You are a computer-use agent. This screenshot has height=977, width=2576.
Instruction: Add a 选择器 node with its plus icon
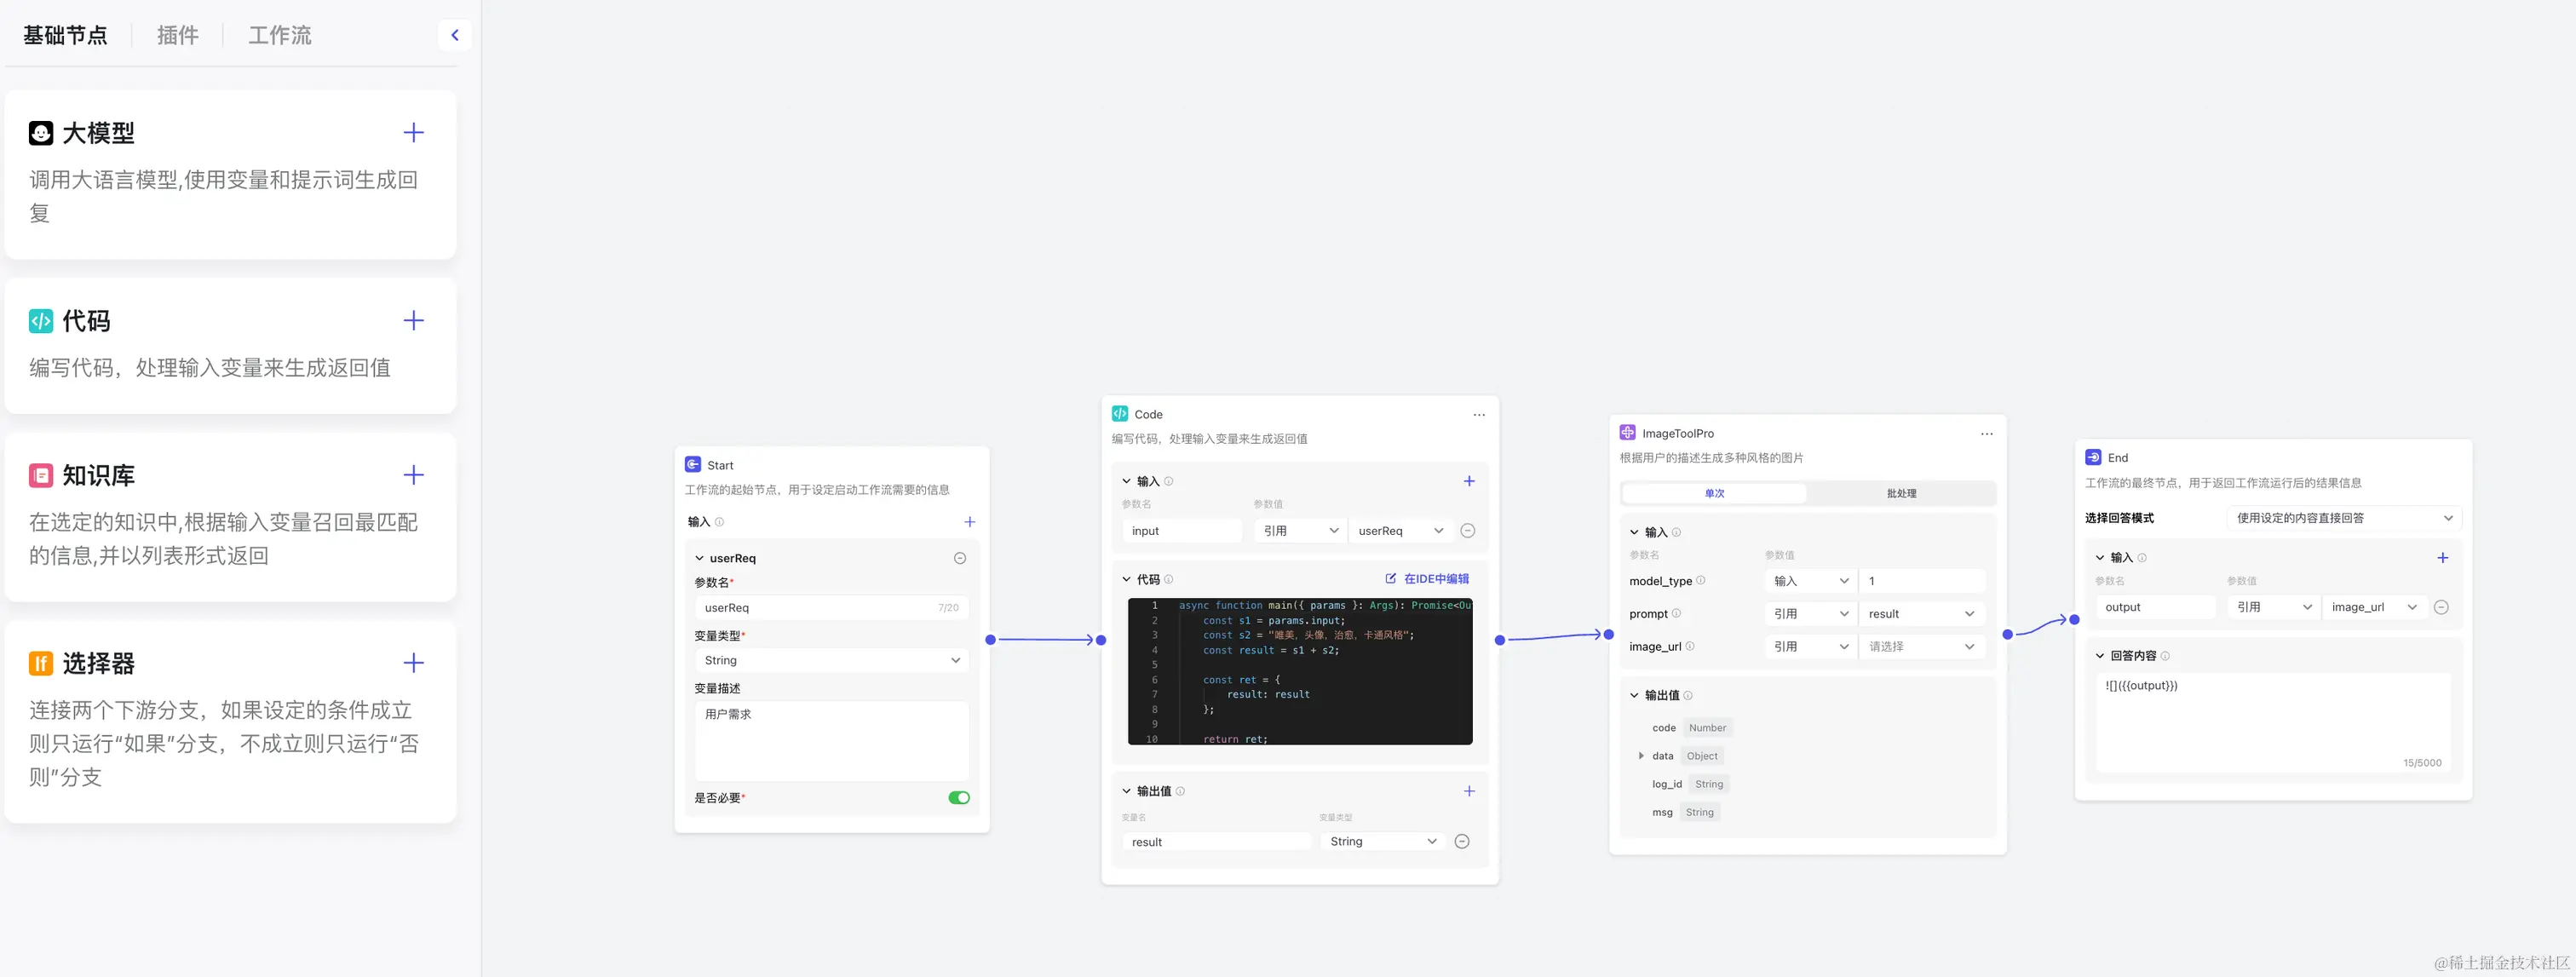(x=413, y=663)
